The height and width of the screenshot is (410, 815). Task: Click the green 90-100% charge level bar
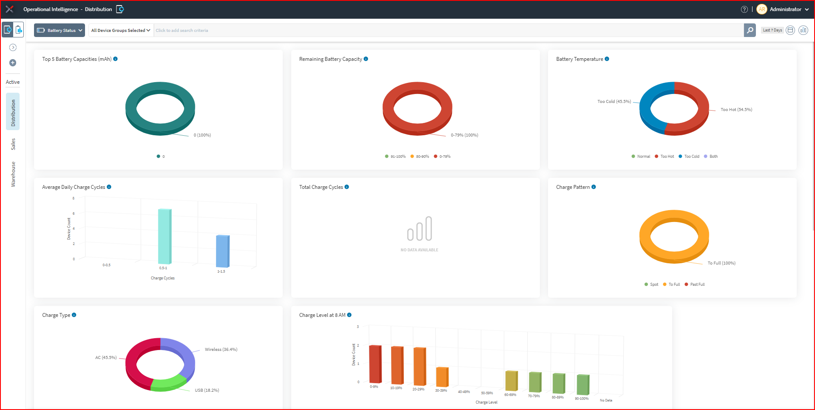(583, 384)
